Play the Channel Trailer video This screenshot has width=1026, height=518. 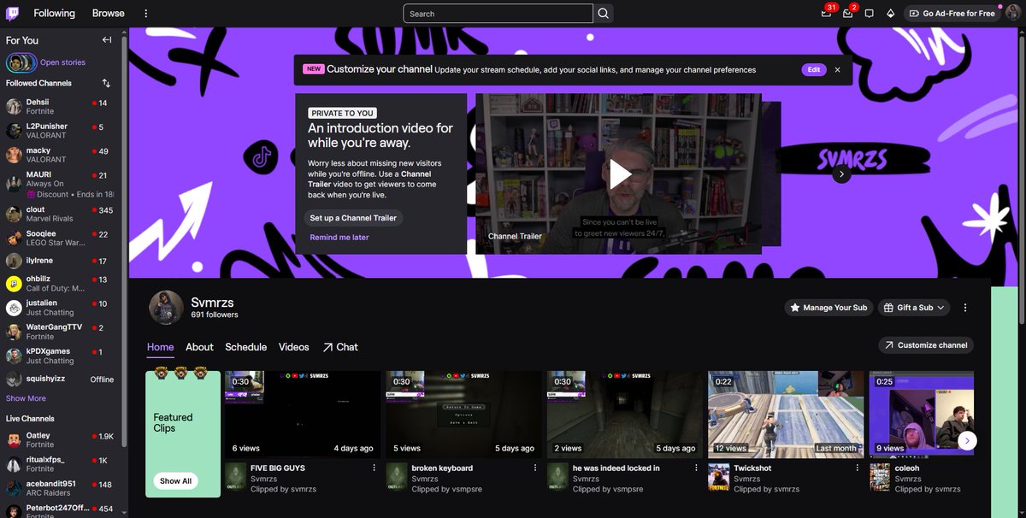coord(620,174)
